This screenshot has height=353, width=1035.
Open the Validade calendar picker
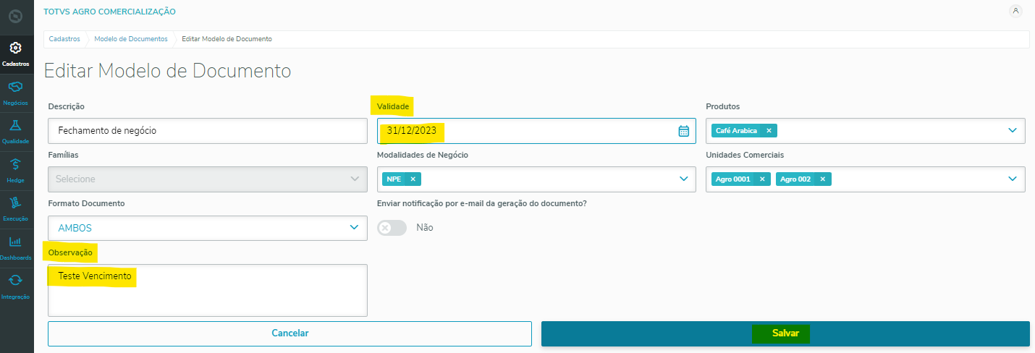click(683, 131)
